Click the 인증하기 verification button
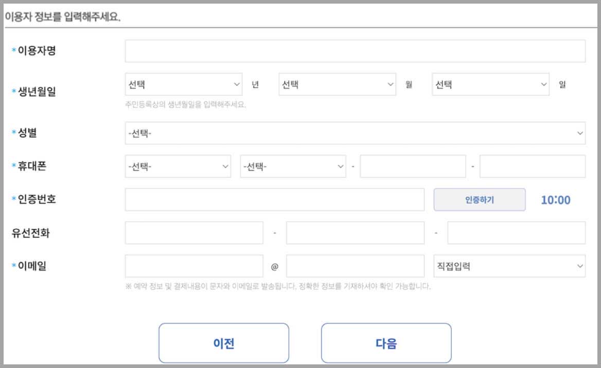Image resolution: width=601 pixels, height=368 pixels. (480, 199)
